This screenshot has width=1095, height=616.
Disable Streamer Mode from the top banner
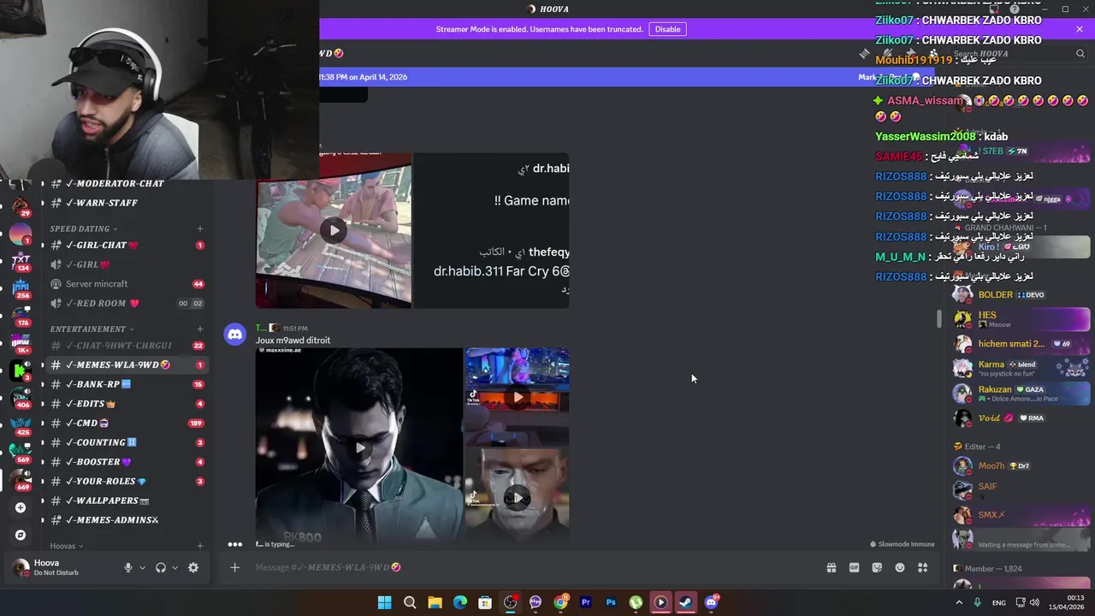[667, 29]
